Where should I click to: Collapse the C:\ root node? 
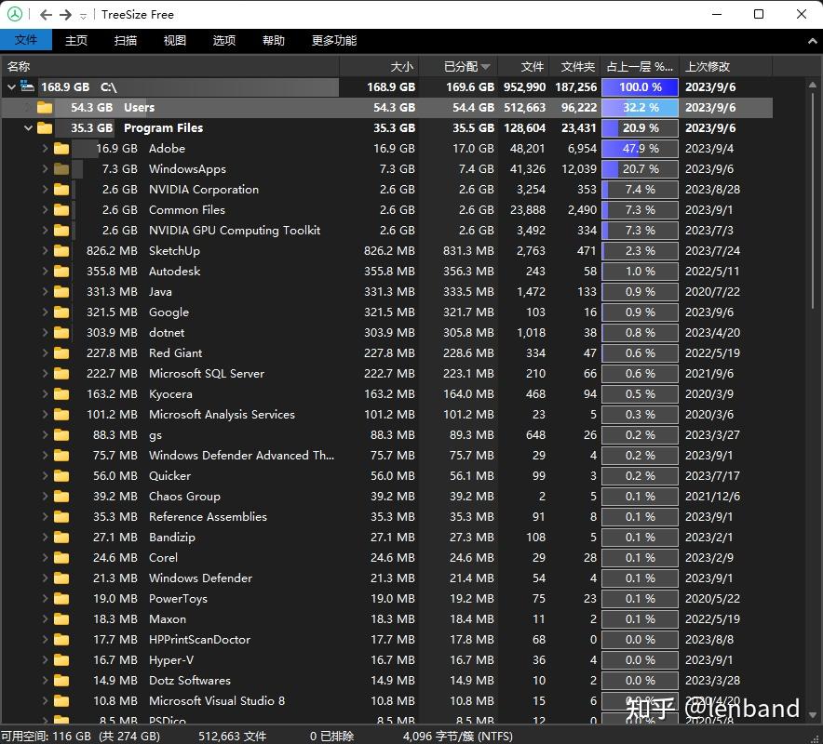pos(11,87)
